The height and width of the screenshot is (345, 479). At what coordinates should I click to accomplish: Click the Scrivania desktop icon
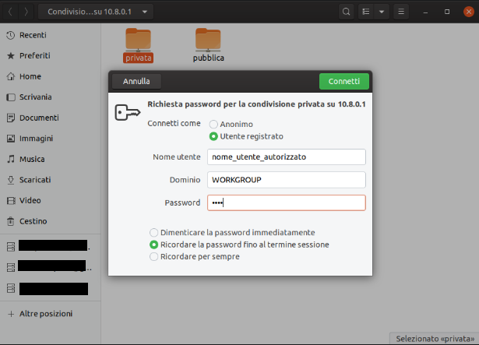11,97
